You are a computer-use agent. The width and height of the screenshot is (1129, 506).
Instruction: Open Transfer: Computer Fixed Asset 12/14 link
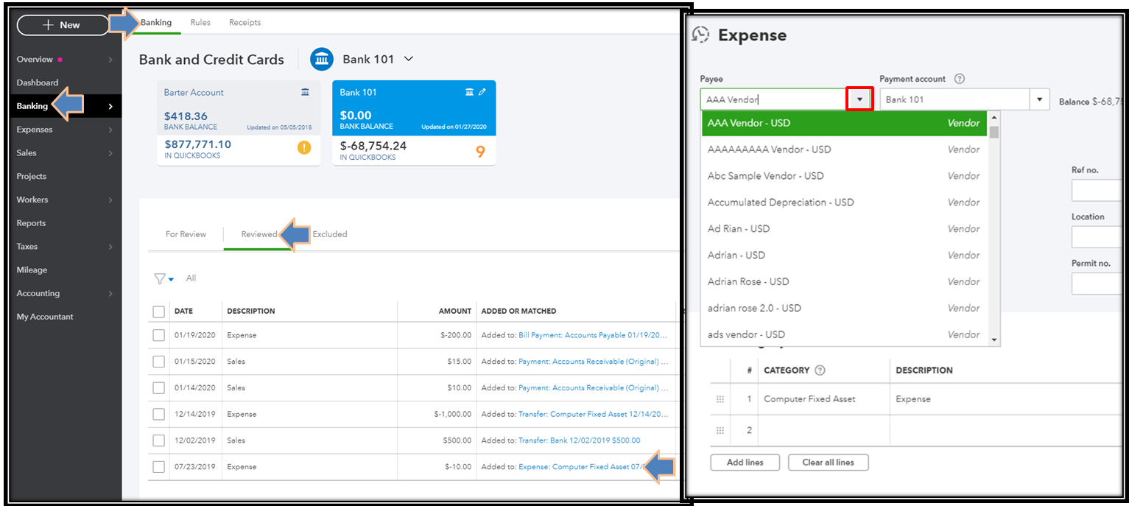click(x=593, y=414)
